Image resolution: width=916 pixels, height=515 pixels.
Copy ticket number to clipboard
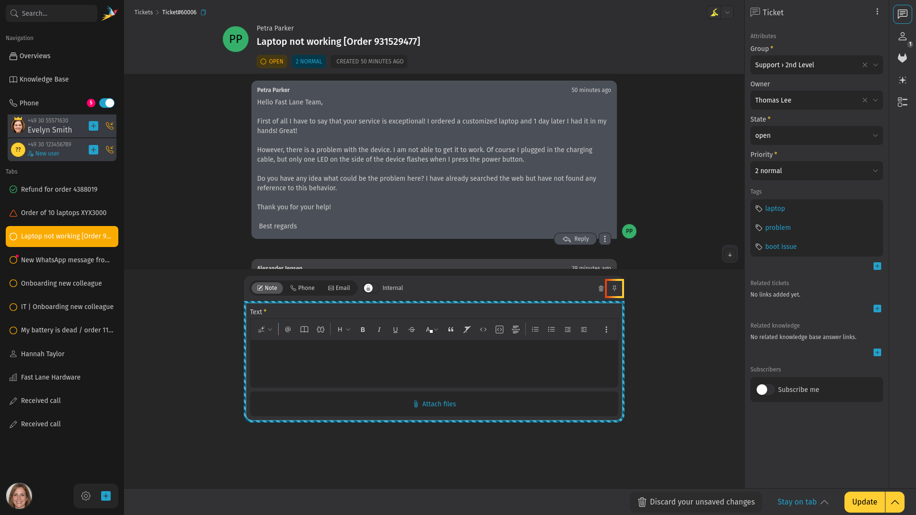point(203,12)
